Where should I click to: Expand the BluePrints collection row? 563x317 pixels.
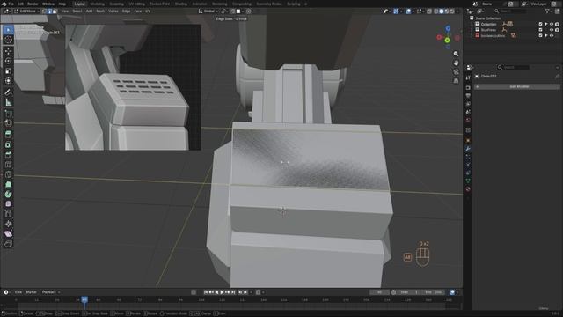pos(472,30)
